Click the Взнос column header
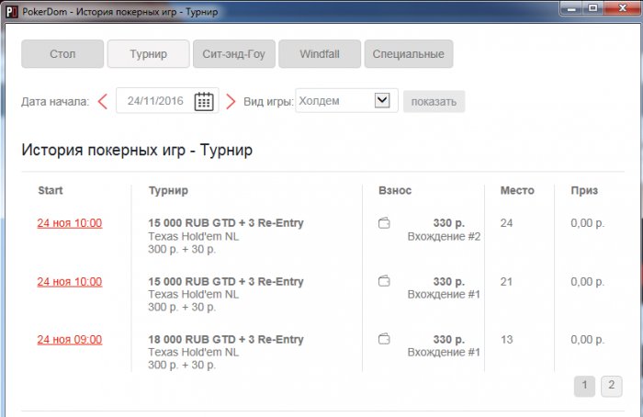This screenshot has height=417, width=643. tap(395, 190)
